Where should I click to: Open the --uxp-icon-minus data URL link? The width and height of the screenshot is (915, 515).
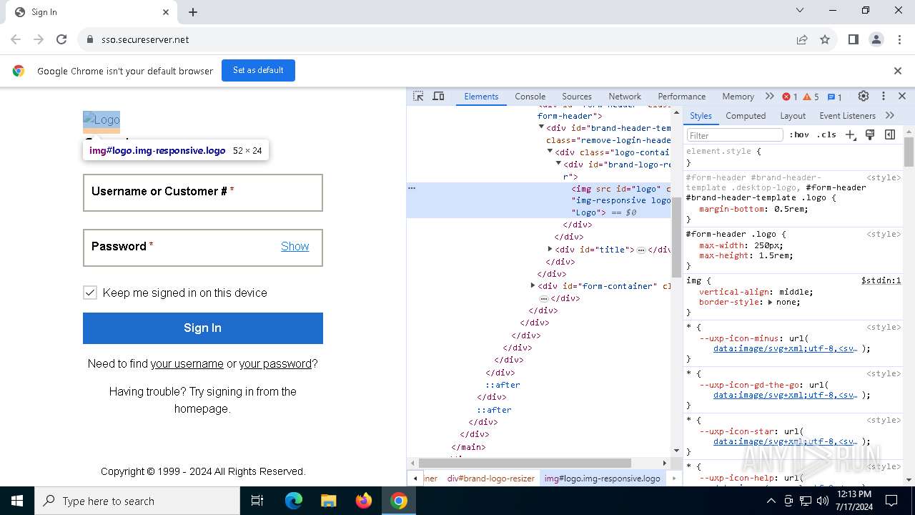click(785, 348)
